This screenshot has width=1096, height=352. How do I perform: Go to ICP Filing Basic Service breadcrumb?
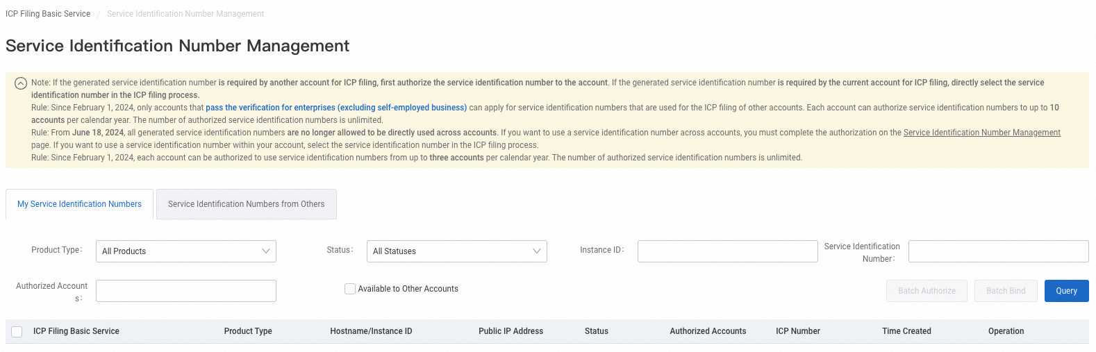[x=48, y=14]
